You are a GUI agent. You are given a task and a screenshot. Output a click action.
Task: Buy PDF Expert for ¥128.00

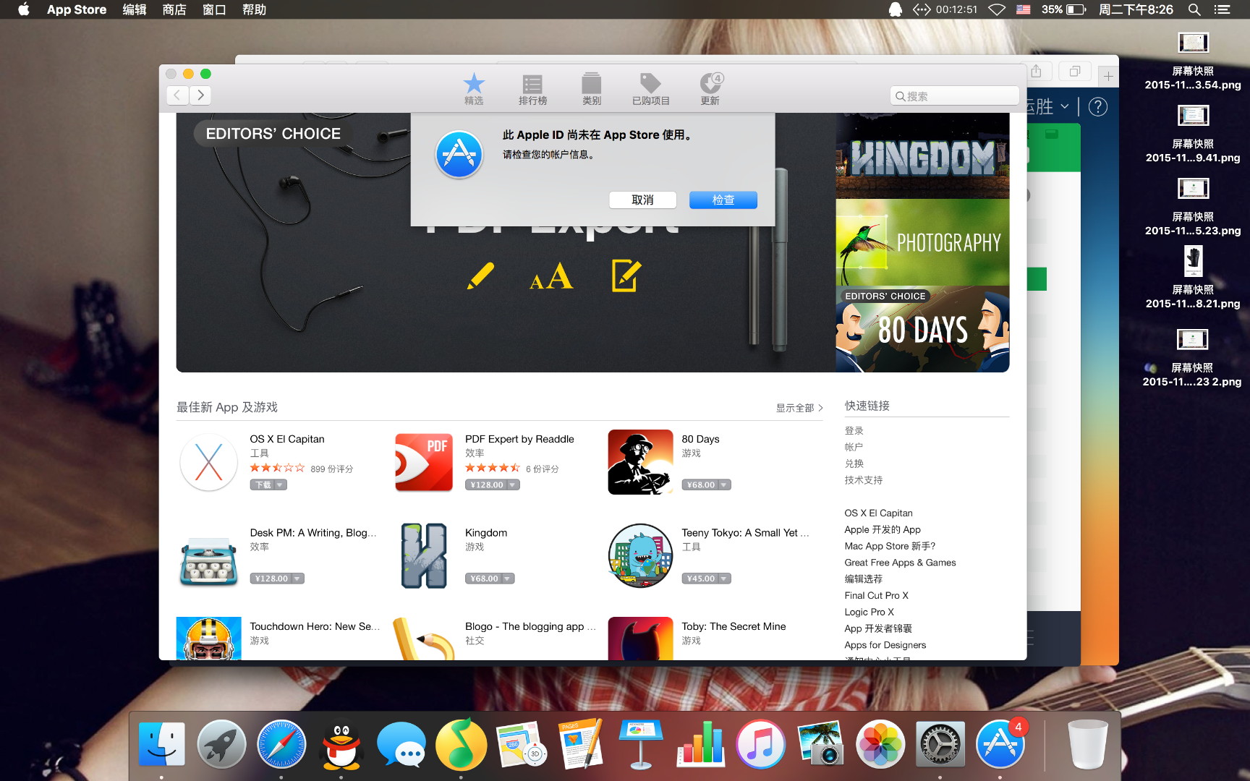pyautogui.click(x=486, y=485)
